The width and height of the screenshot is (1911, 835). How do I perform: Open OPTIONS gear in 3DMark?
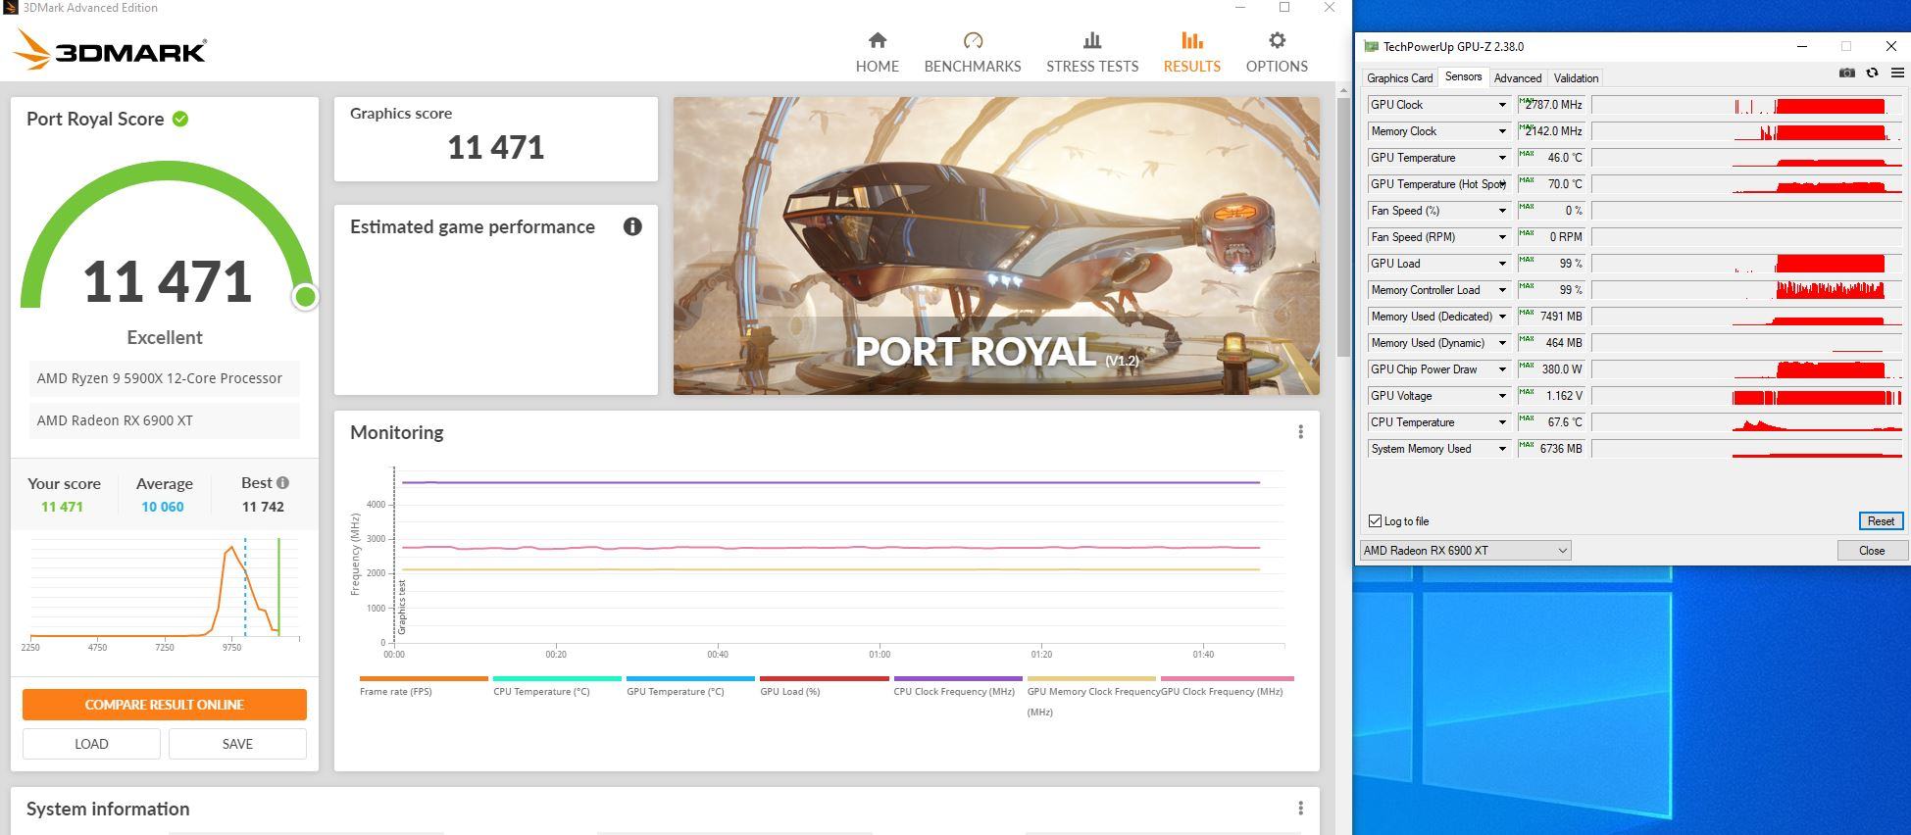[1277, 53]
